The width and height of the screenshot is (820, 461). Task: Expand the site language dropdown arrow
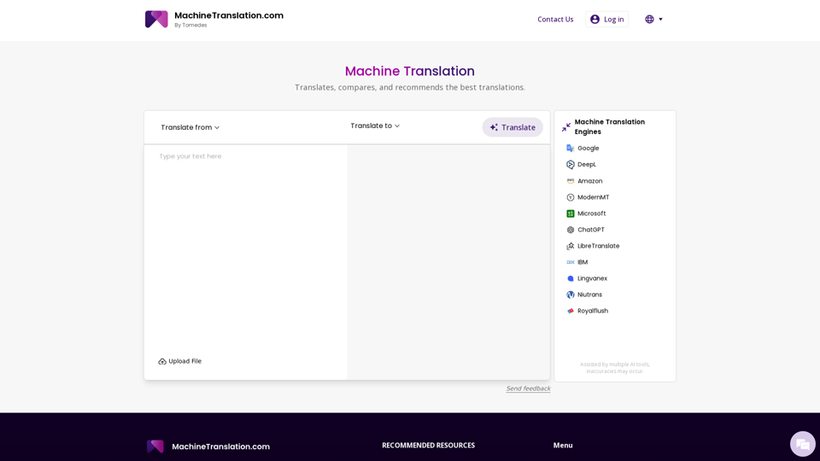(x=660, y=20)
